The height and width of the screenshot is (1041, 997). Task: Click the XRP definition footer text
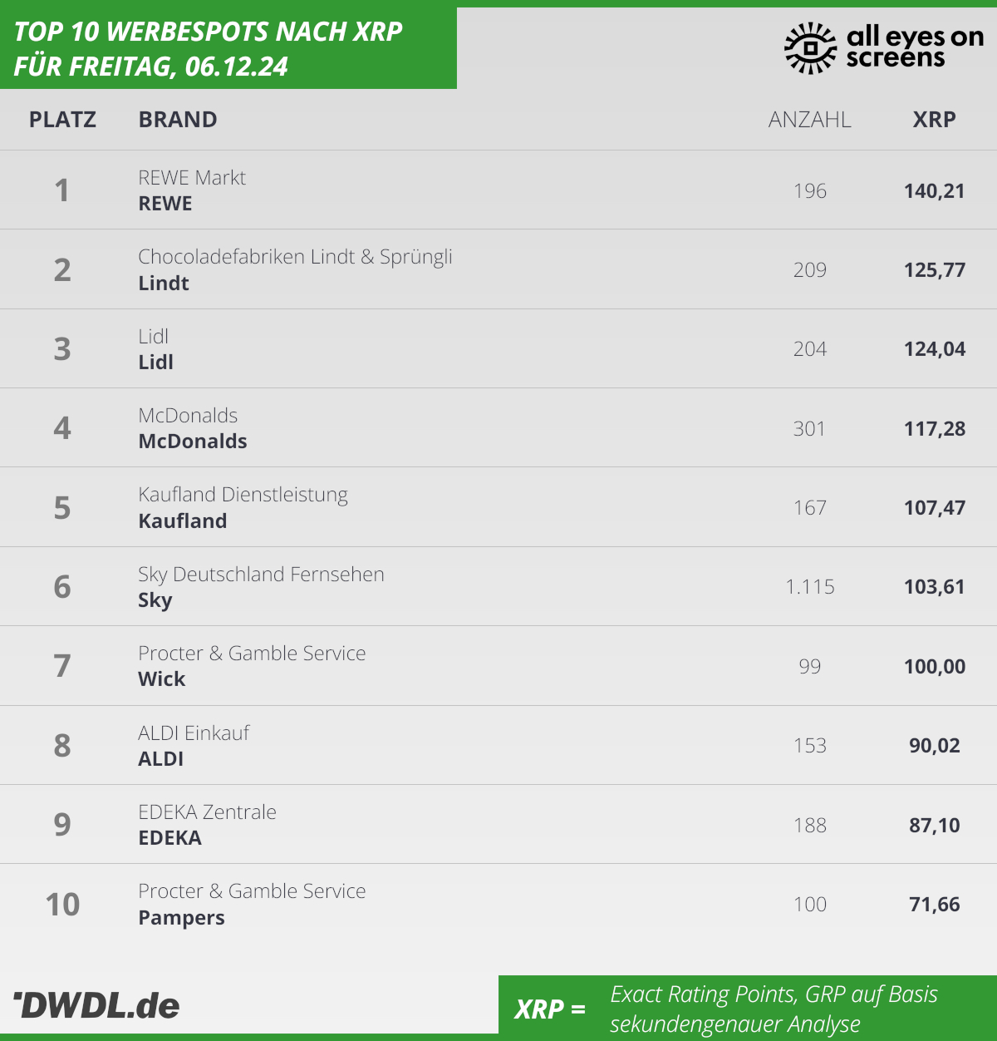774,1009
